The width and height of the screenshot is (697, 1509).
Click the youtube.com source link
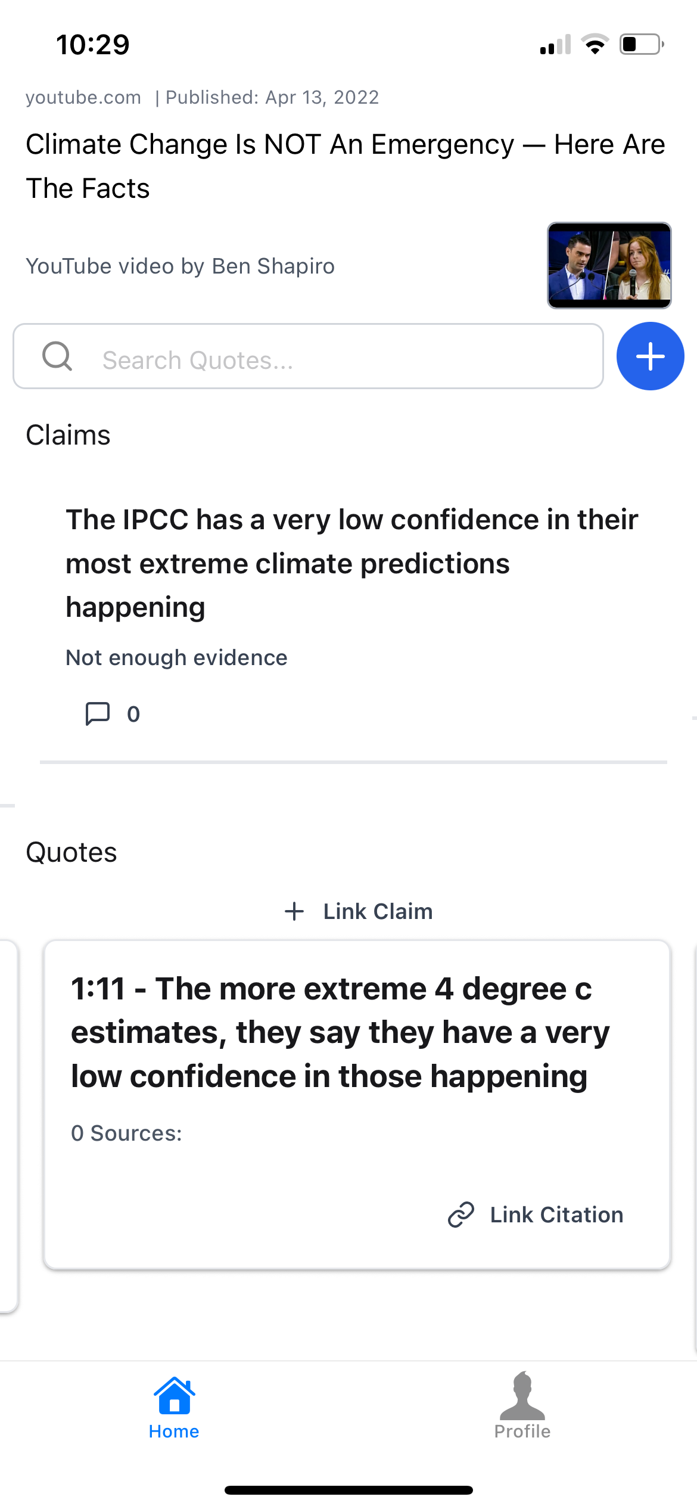click(83, 97)
